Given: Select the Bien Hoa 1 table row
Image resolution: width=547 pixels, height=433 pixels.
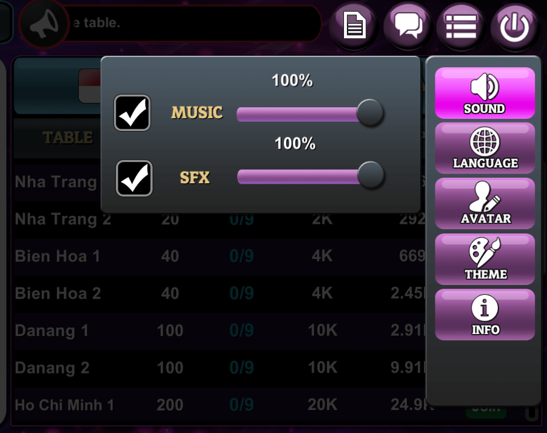Looking at the screenshot, I should [x=220, y=257].
